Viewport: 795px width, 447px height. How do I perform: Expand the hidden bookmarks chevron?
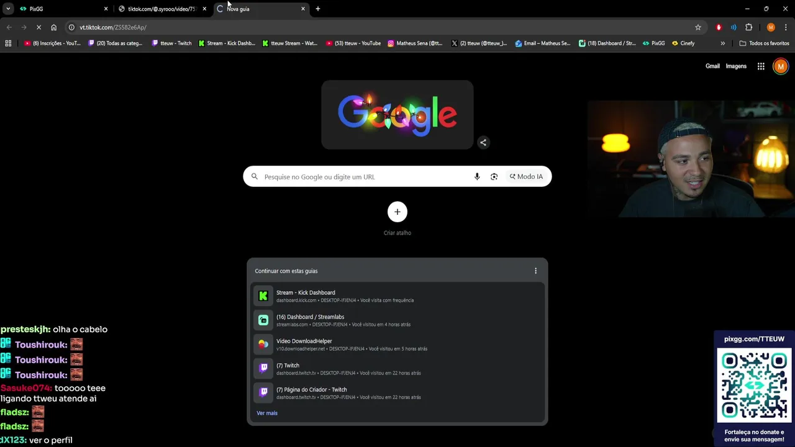722,43
